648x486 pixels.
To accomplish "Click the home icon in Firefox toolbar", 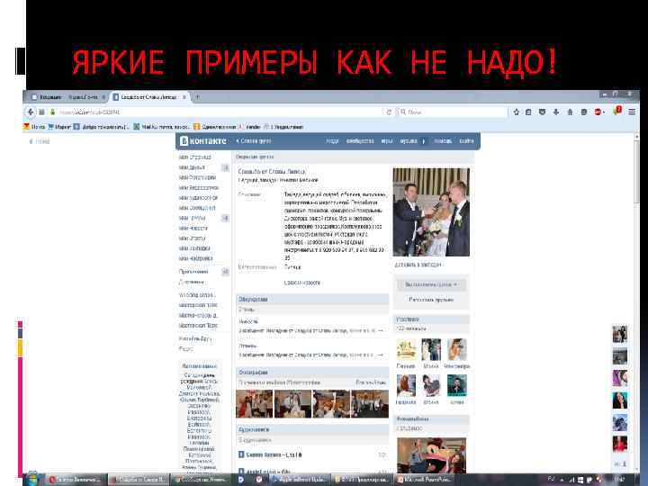I will pyautogui.click(x=570, y=112).
